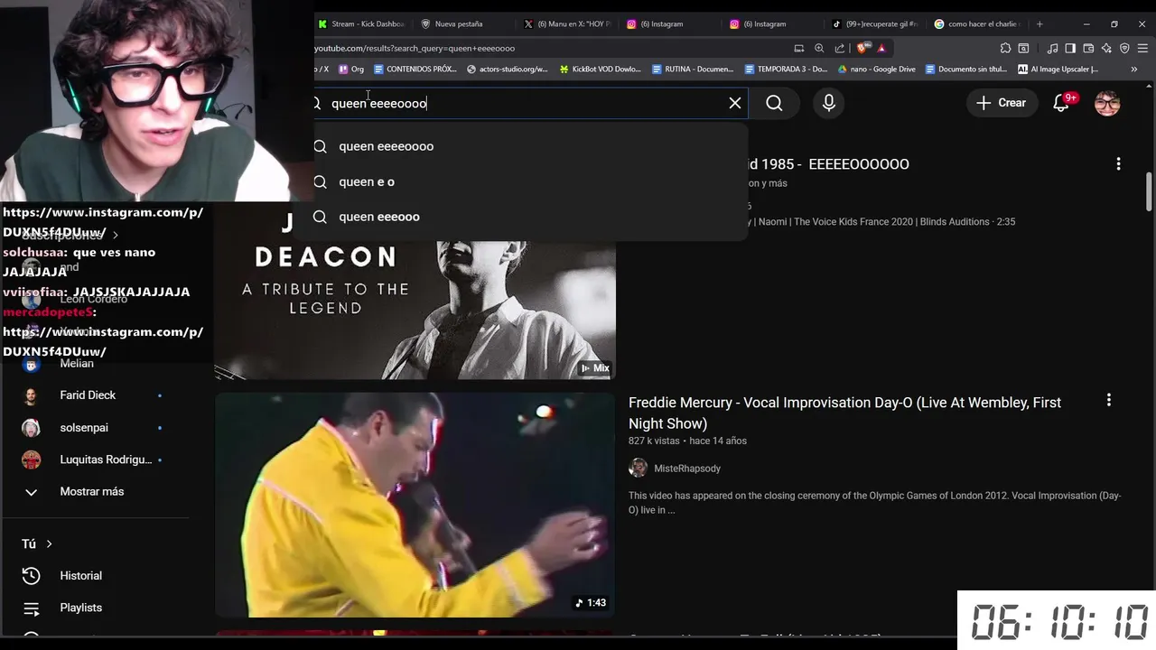This screenshot has width=1156, height=650.
Task: Open actors-studio.org bookmark
Action: pyautogui.click(x=508, y=69)
